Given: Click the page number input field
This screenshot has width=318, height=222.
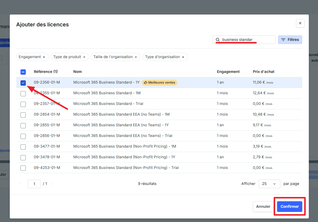Looking at the screenshot, I should (34, 184).
